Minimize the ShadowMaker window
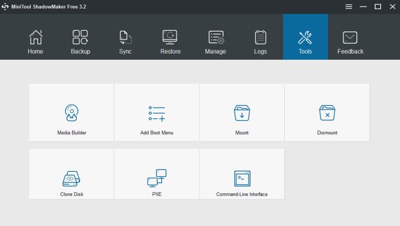The image size is (400, 226). point(363,7)
